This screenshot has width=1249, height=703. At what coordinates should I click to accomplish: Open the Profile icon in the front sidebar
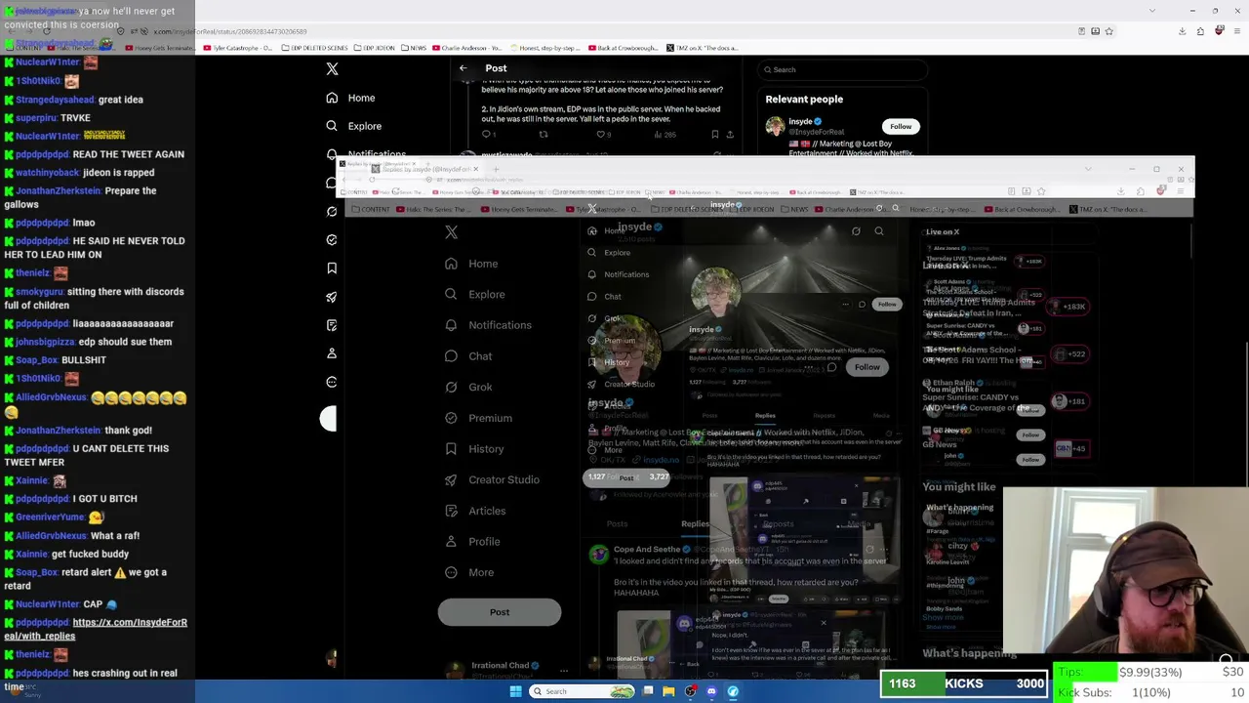[451, 542]
